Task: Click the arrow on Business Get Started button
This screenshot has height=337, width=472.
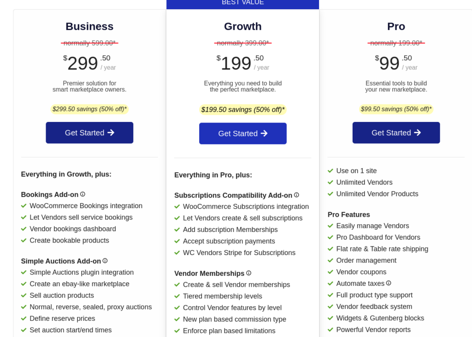Action: (x=111, y=133)
